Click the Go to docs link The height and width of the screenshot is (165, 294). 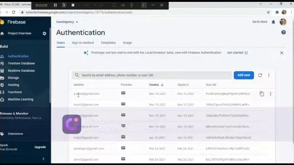pos(260,22)
